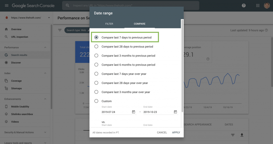
Task: Open calendar picker for start date 2019-07-24
Action: [x=134, y=112]
